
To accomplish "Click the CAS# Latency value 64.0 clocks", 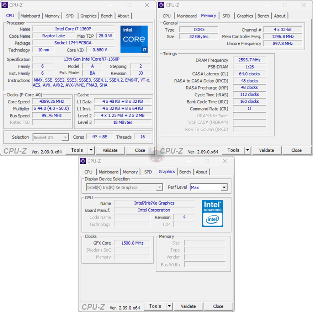I will (x=250, y=74).
